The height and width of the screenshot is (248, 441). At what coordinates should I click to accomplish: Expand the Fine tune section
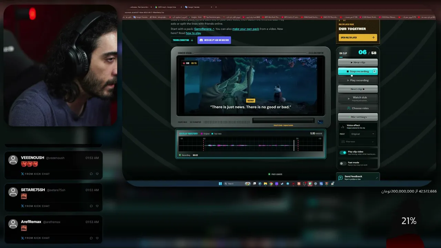(x=358, y=142)
